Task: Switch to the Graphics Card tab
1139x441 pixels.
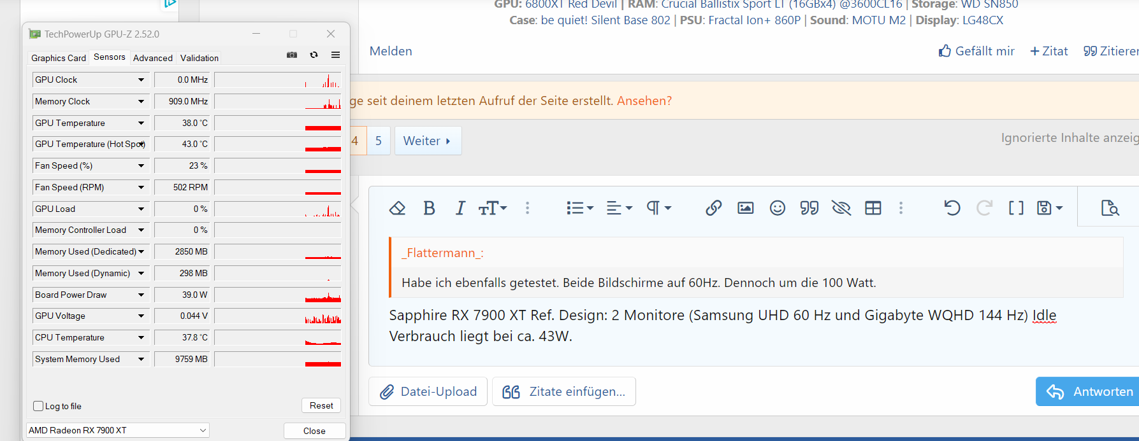Action: [59, 58]
